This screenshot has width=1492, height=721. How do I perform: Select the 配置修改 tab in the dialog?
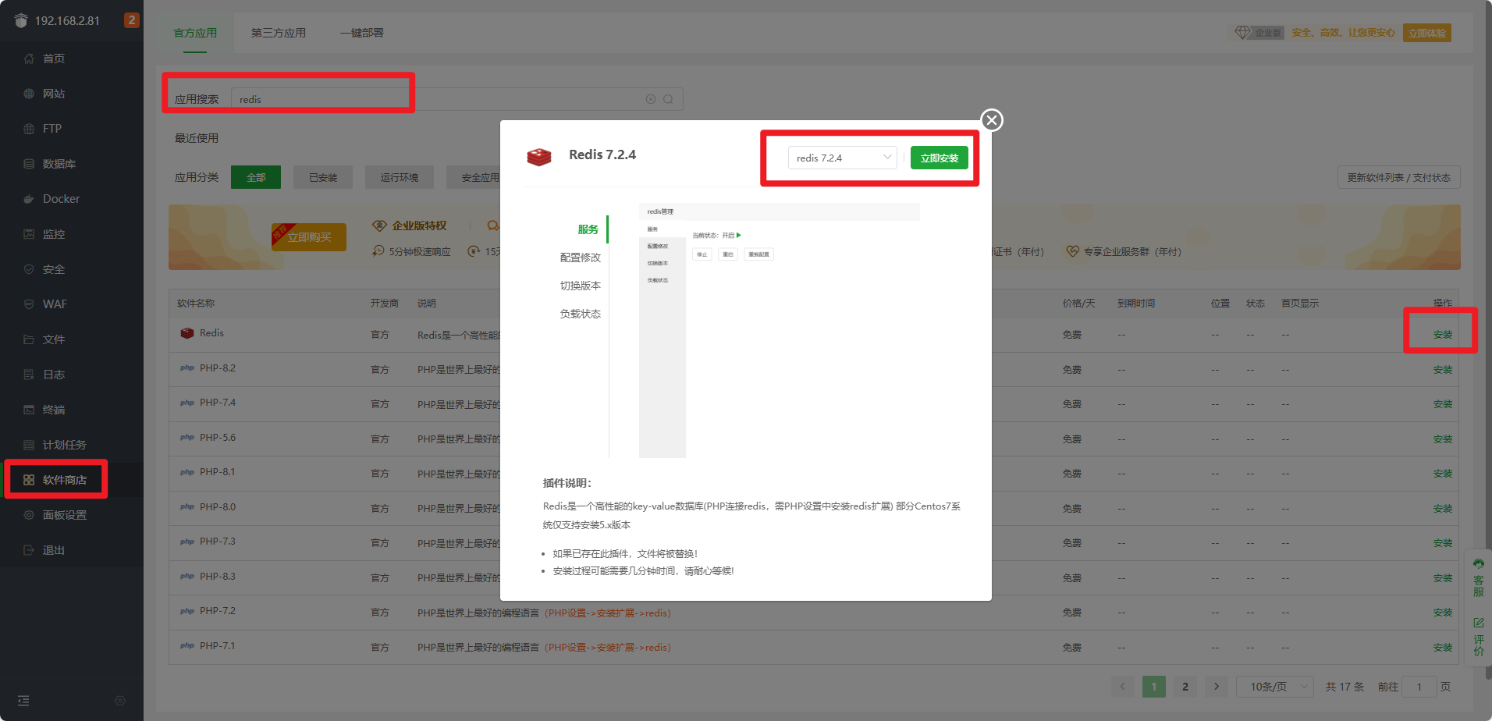point(581,257)
